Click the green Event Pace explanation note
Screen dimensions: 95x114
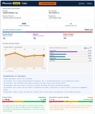point(24,108)
